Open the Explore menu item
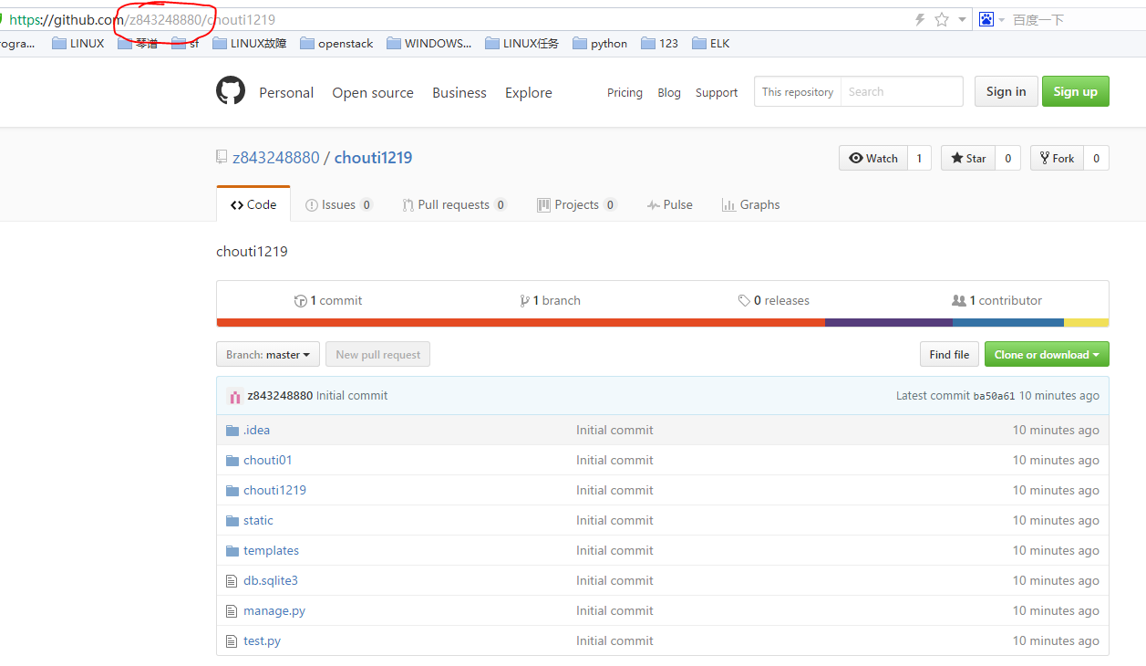Viewport: 1146px width, 666px height. click(529, 92)
